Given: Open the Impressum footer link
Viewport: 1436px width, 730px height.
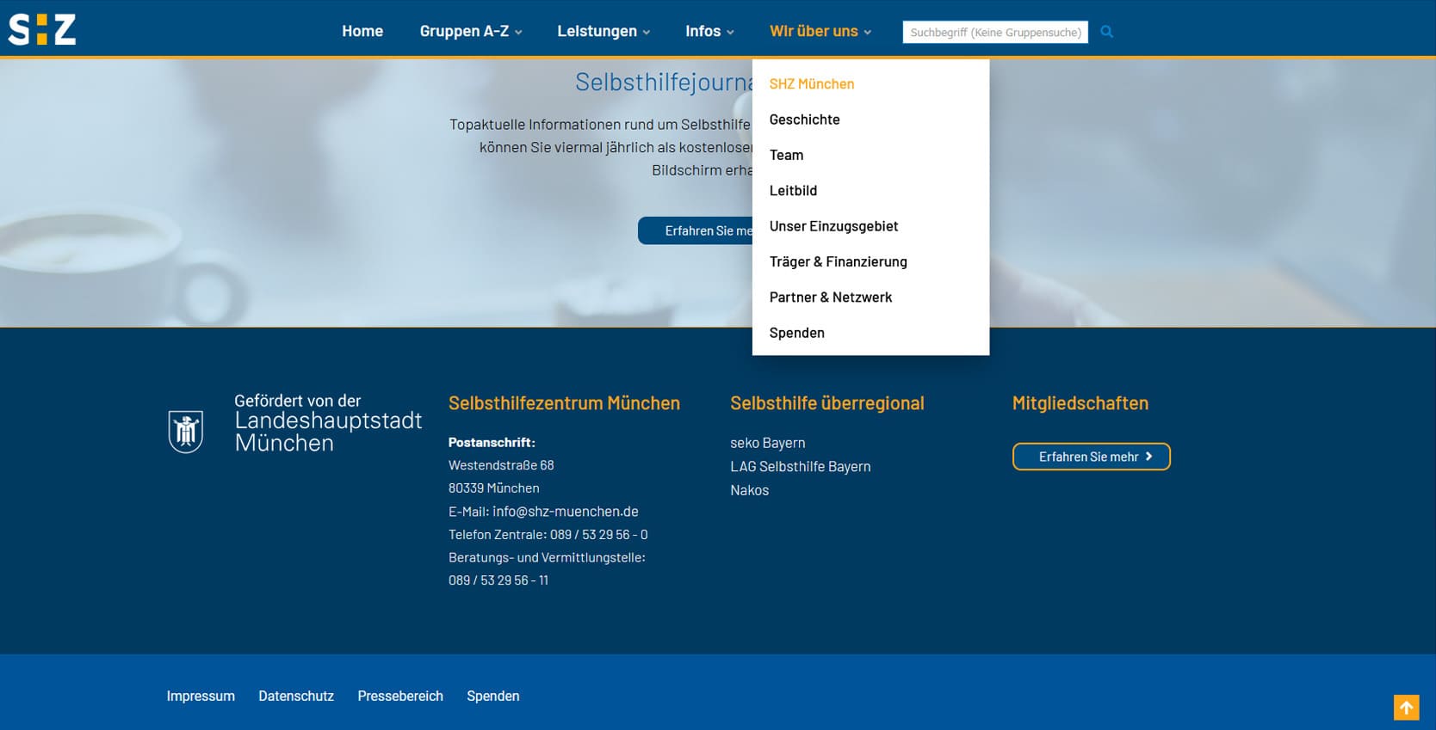Looking at the screenshot, I should pos(201,696).
